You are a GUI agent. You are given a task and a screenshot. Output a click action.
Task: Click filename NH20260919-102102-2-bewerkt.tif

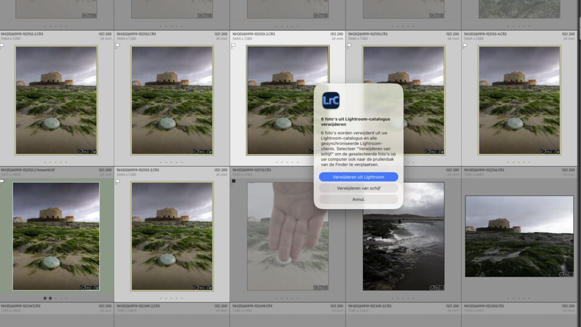[x=28, y=170]
